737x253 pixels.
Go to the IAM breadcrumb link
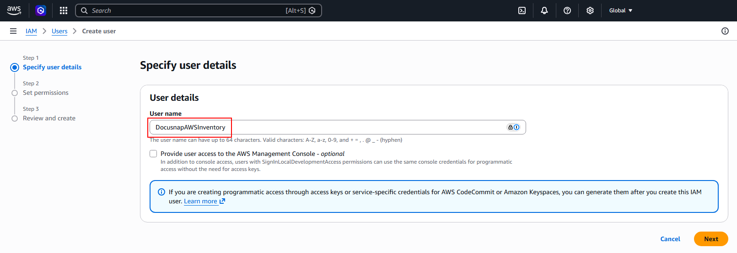[x=31, y=31]
